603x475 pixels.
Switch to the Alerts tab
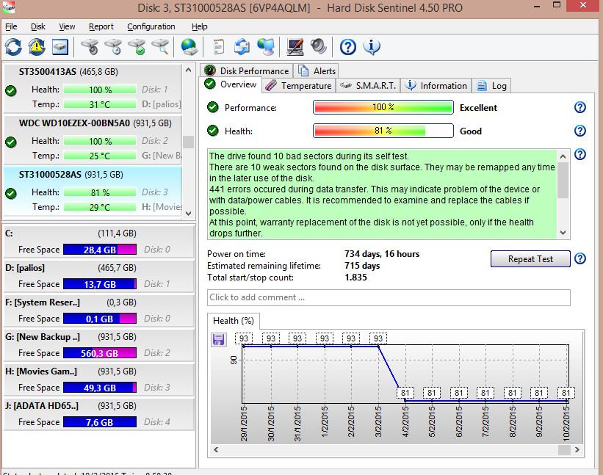coord(317,70)
